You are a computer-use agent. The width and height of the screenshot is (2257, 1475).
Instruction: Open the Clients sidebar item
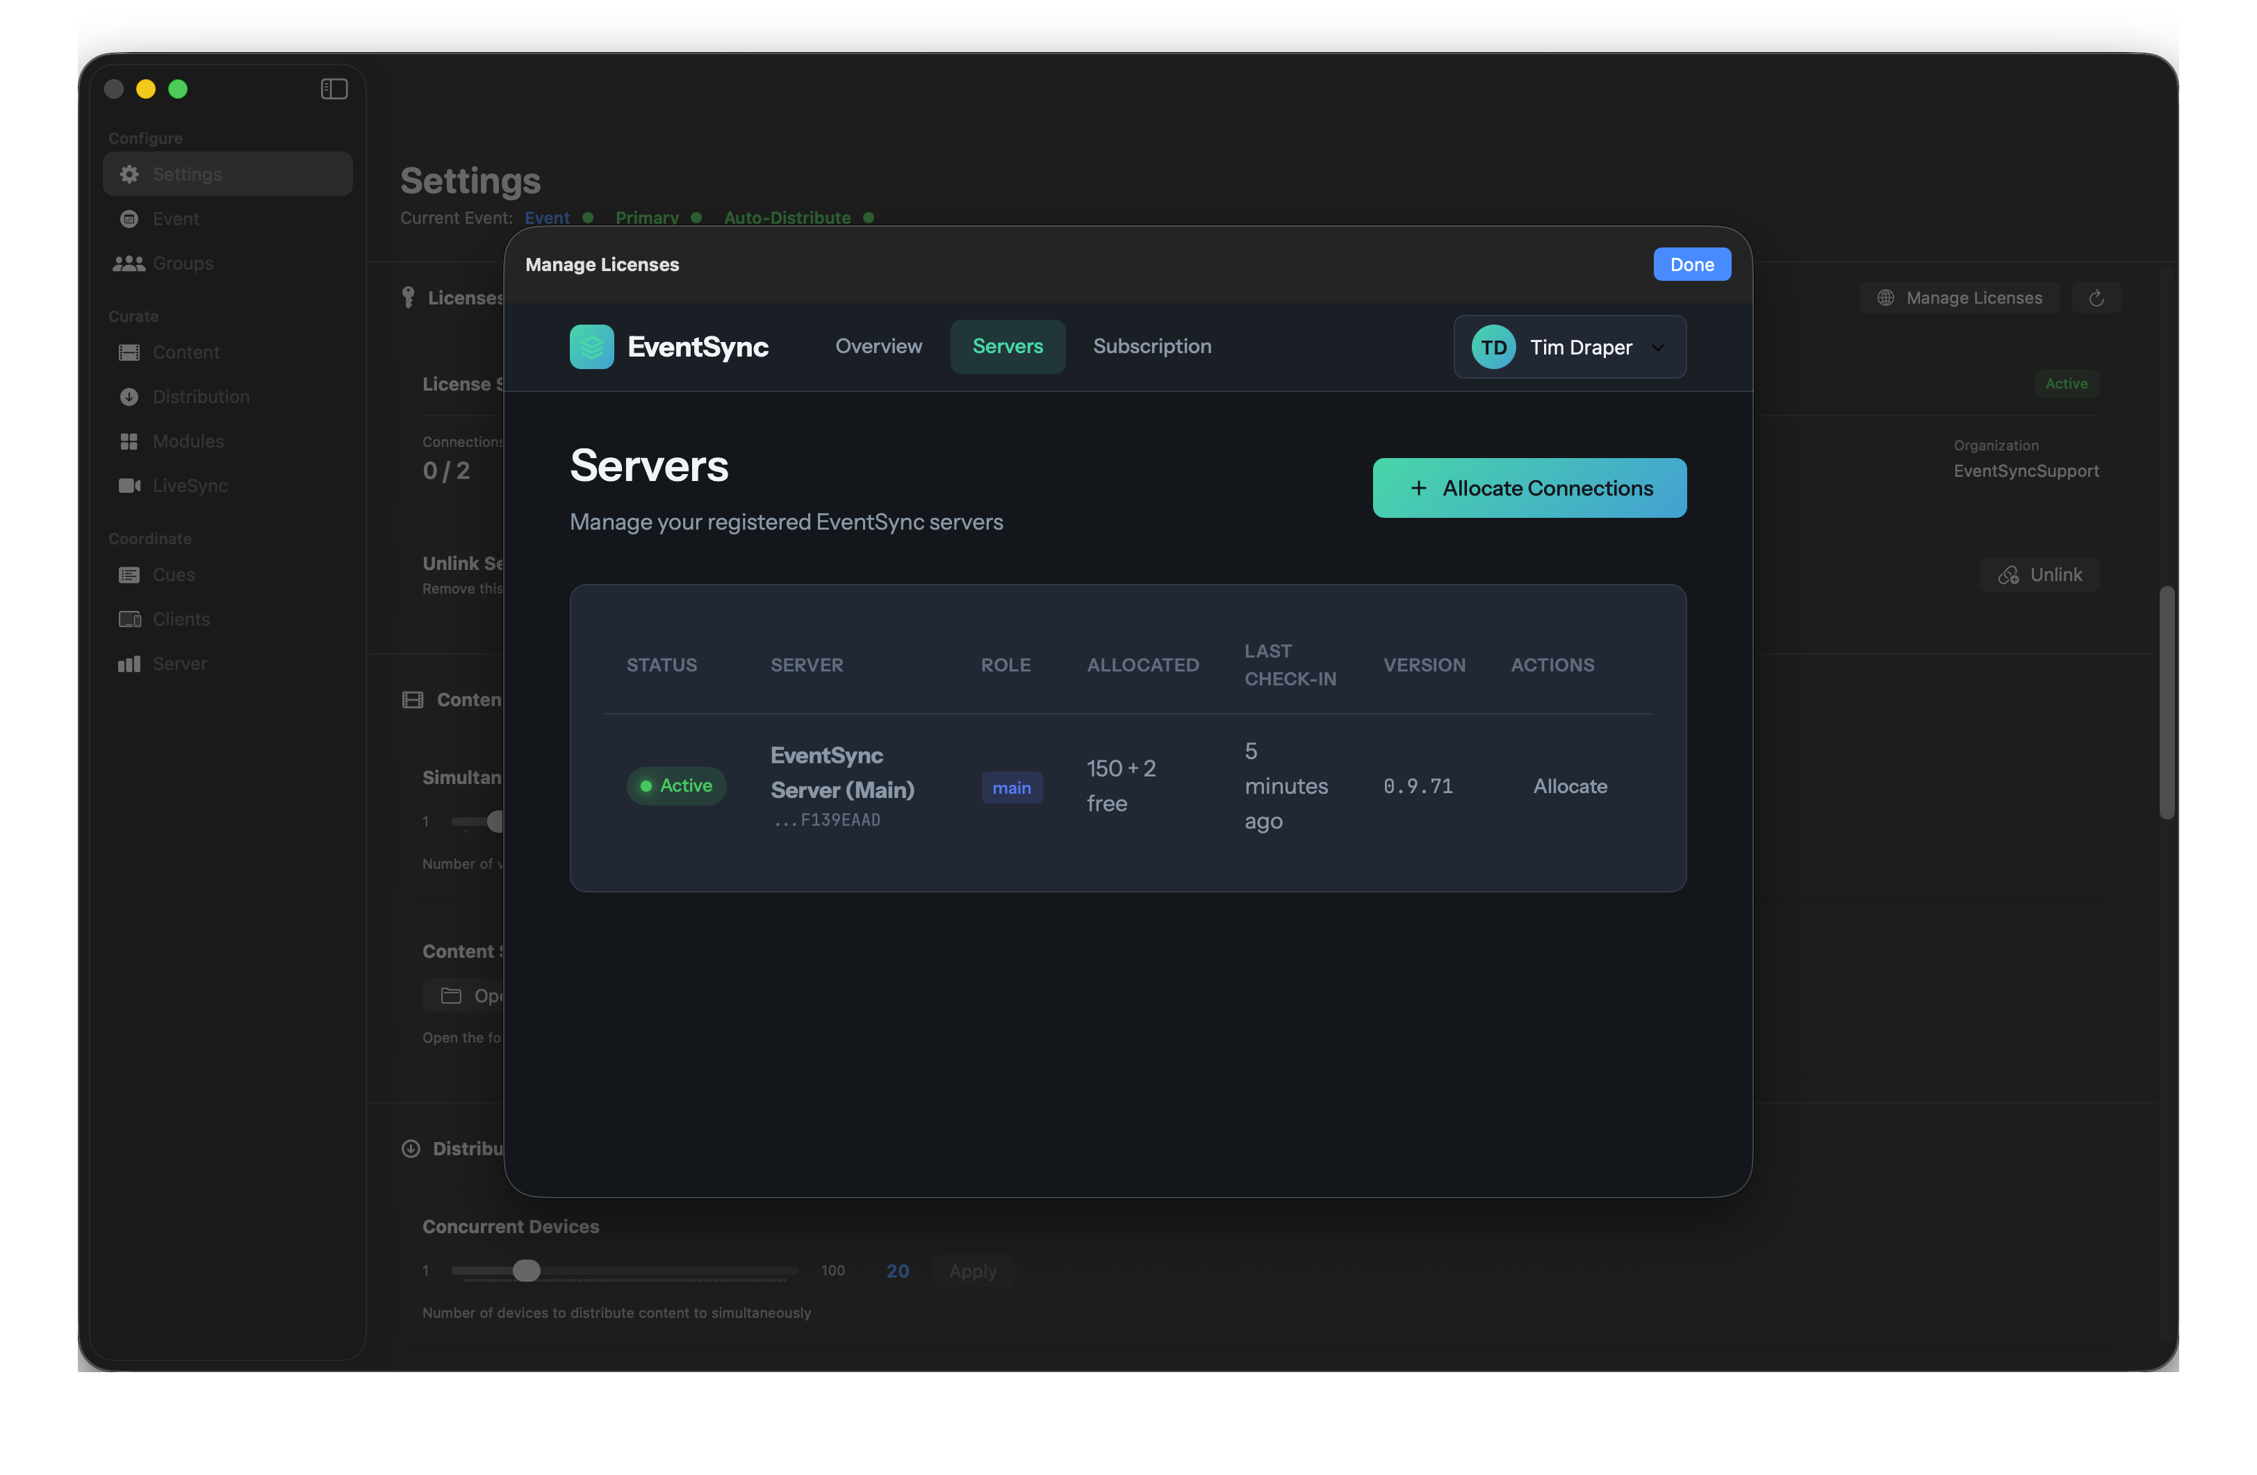click(228, 619)
